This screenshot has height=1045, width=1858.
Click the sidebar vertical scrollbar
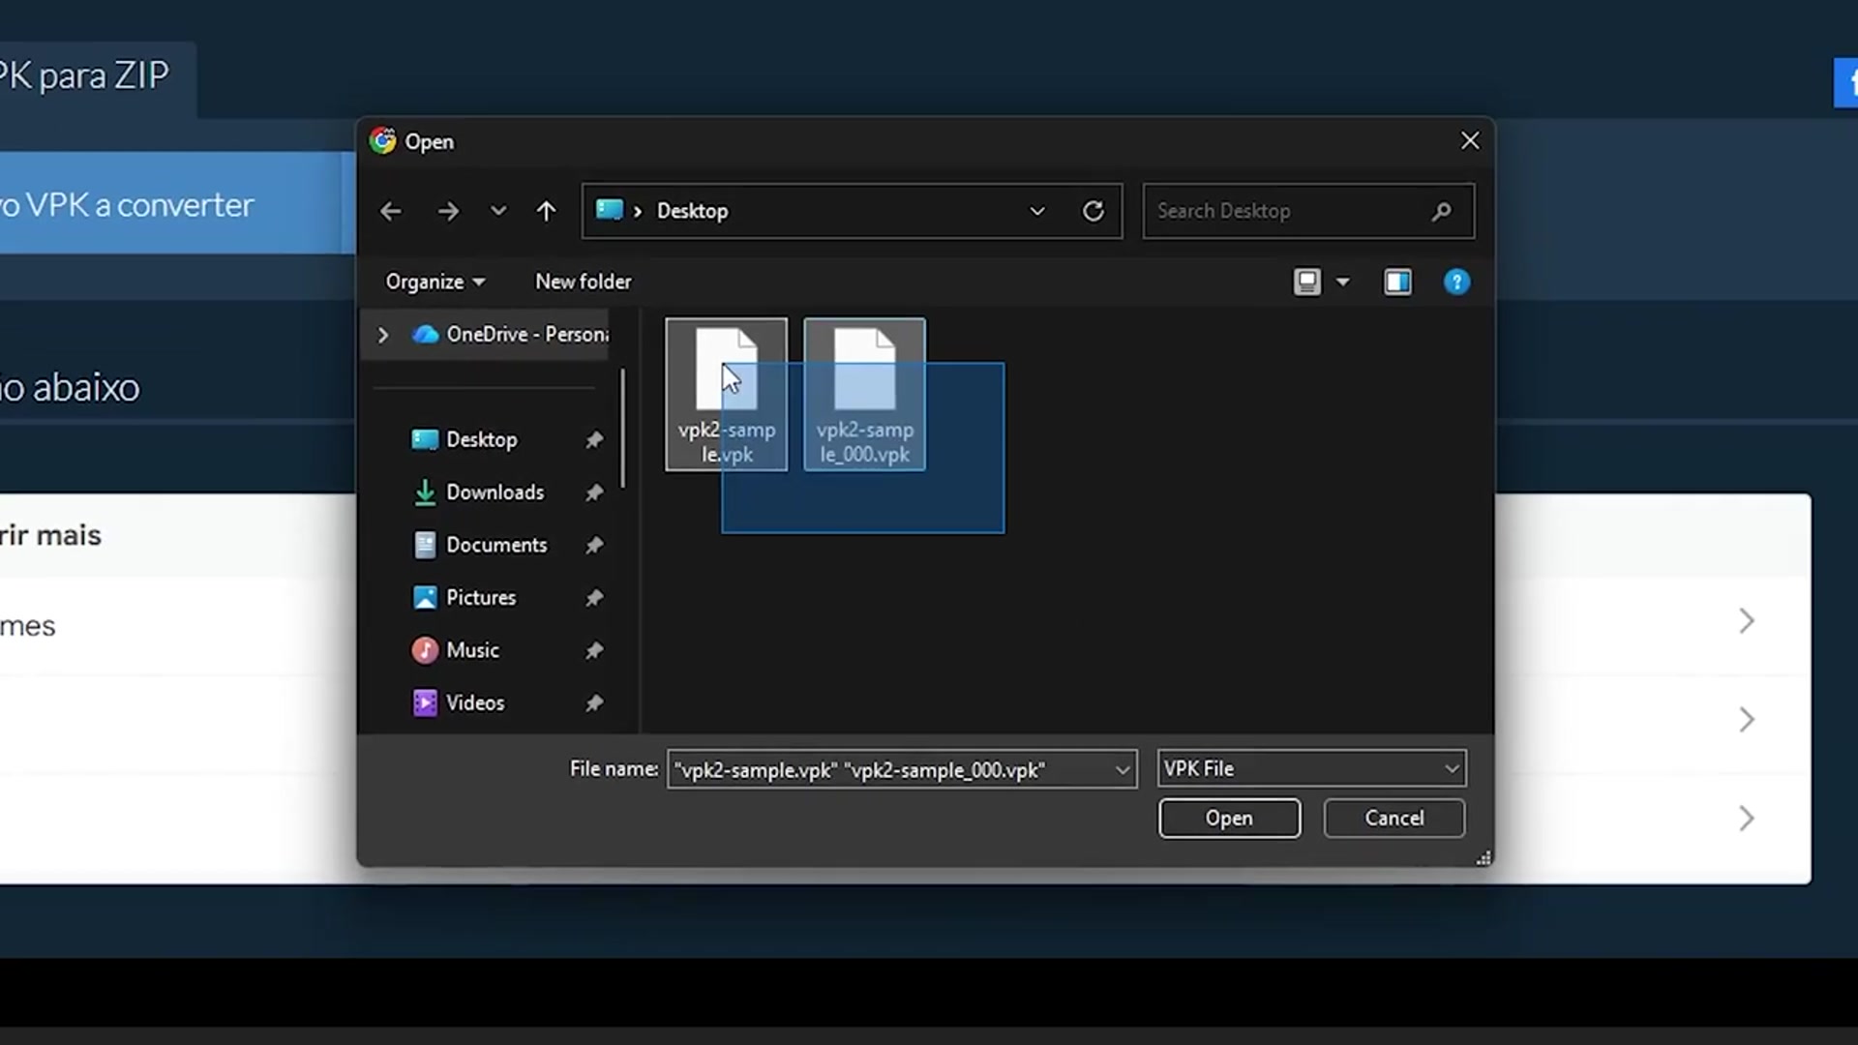coord(622,428)
